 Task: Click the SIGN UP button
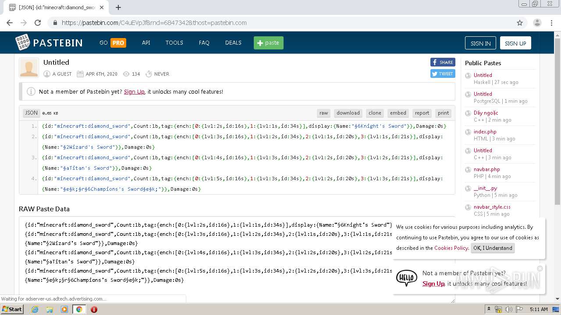point(515,43)
